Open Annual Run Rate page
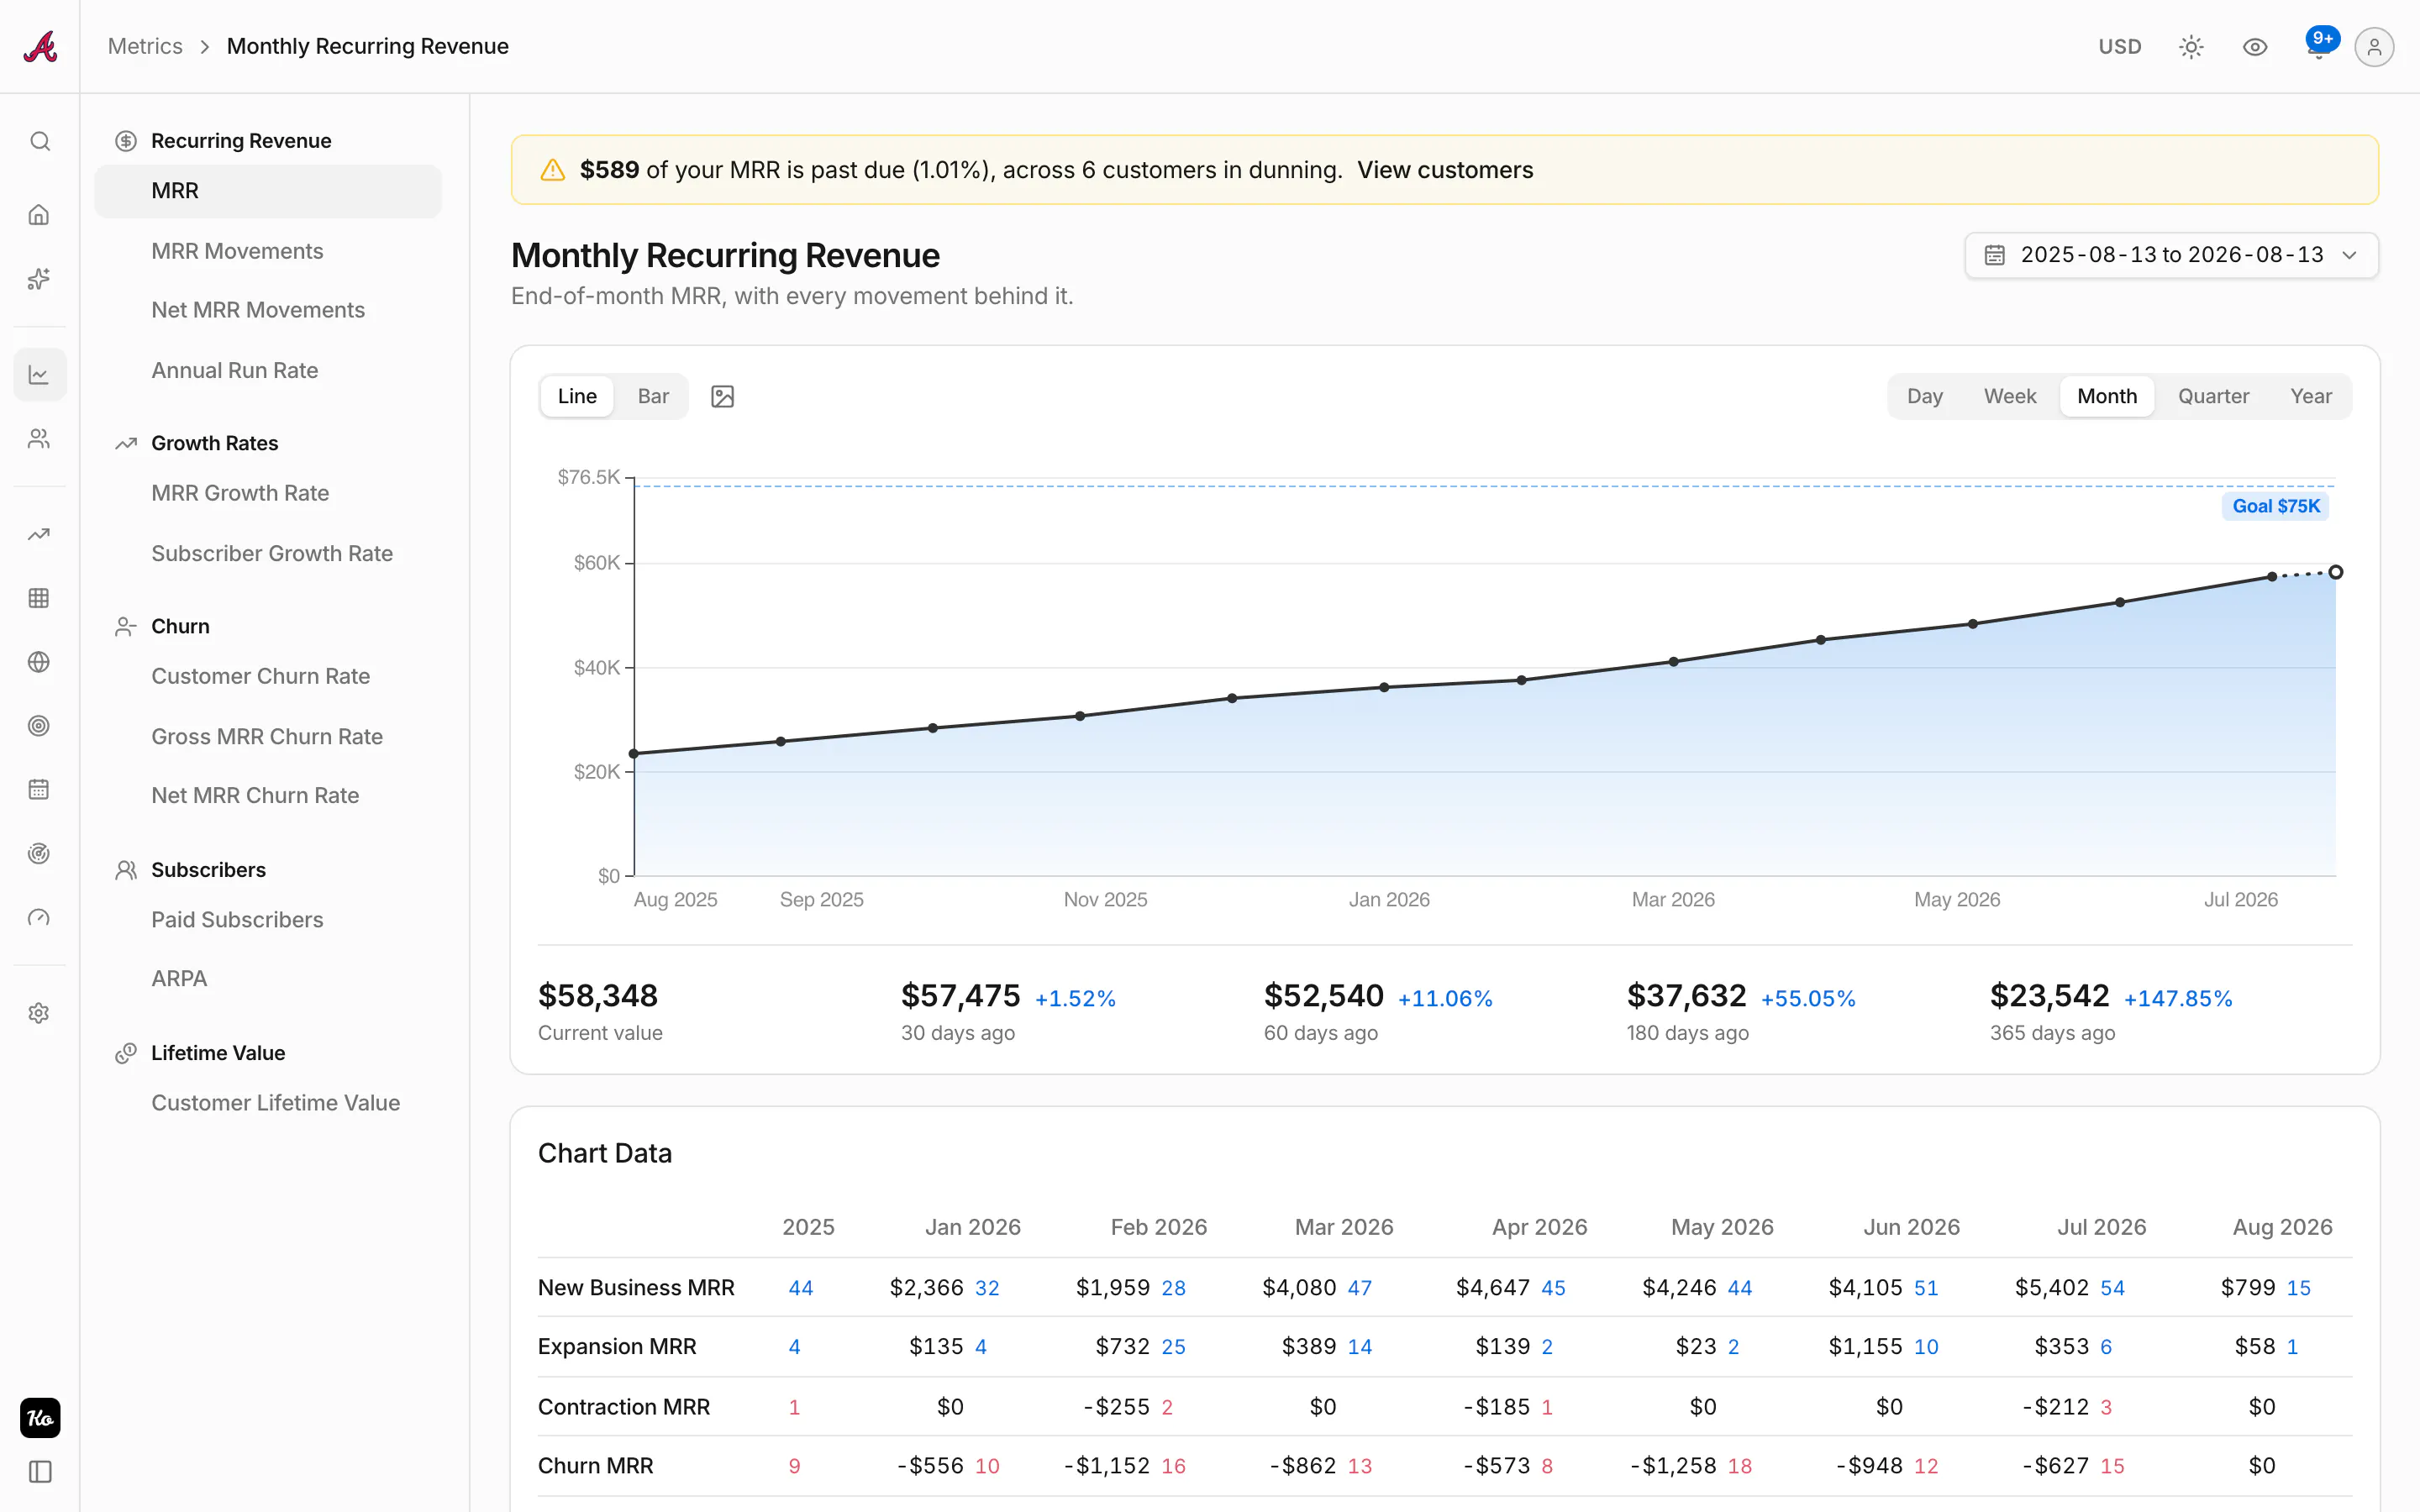This screenshot has height=1512, width=2420. [235, 370]
